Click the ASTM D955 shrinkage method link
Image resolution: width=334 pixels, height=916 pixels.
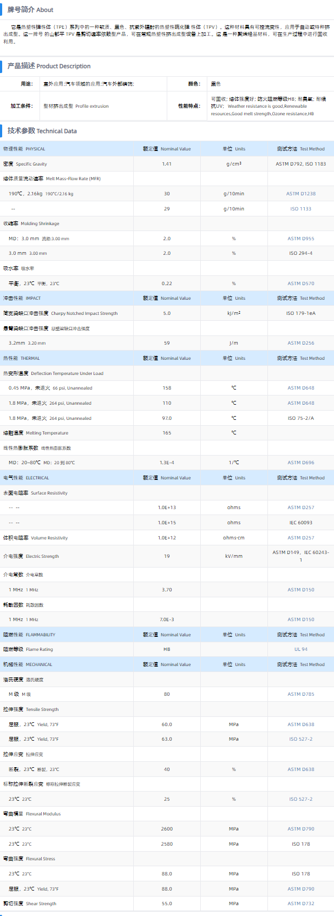300,239
